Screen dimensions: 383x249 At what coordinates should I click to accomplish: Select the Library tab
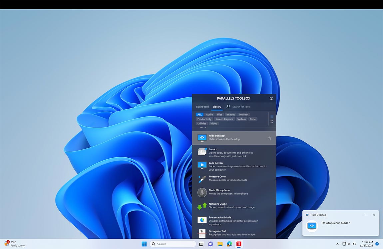click(217, 107)
